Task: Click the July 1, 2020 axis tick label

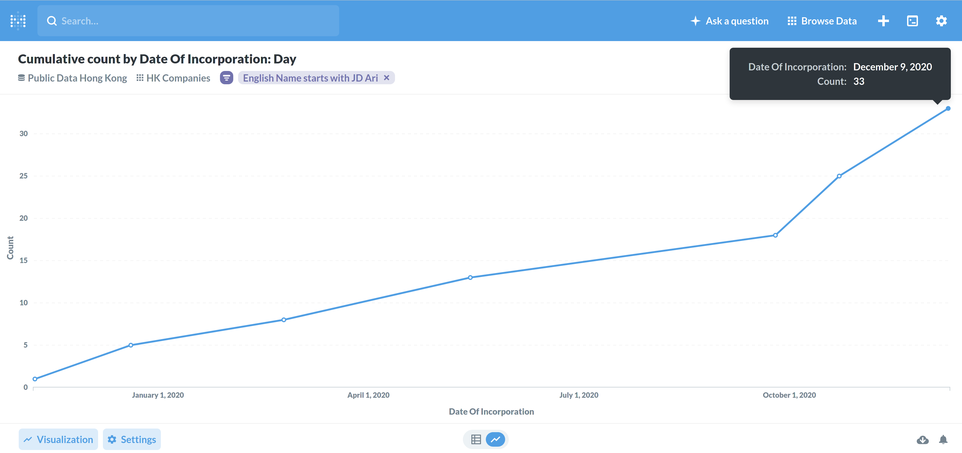Action: coord(578,395)
